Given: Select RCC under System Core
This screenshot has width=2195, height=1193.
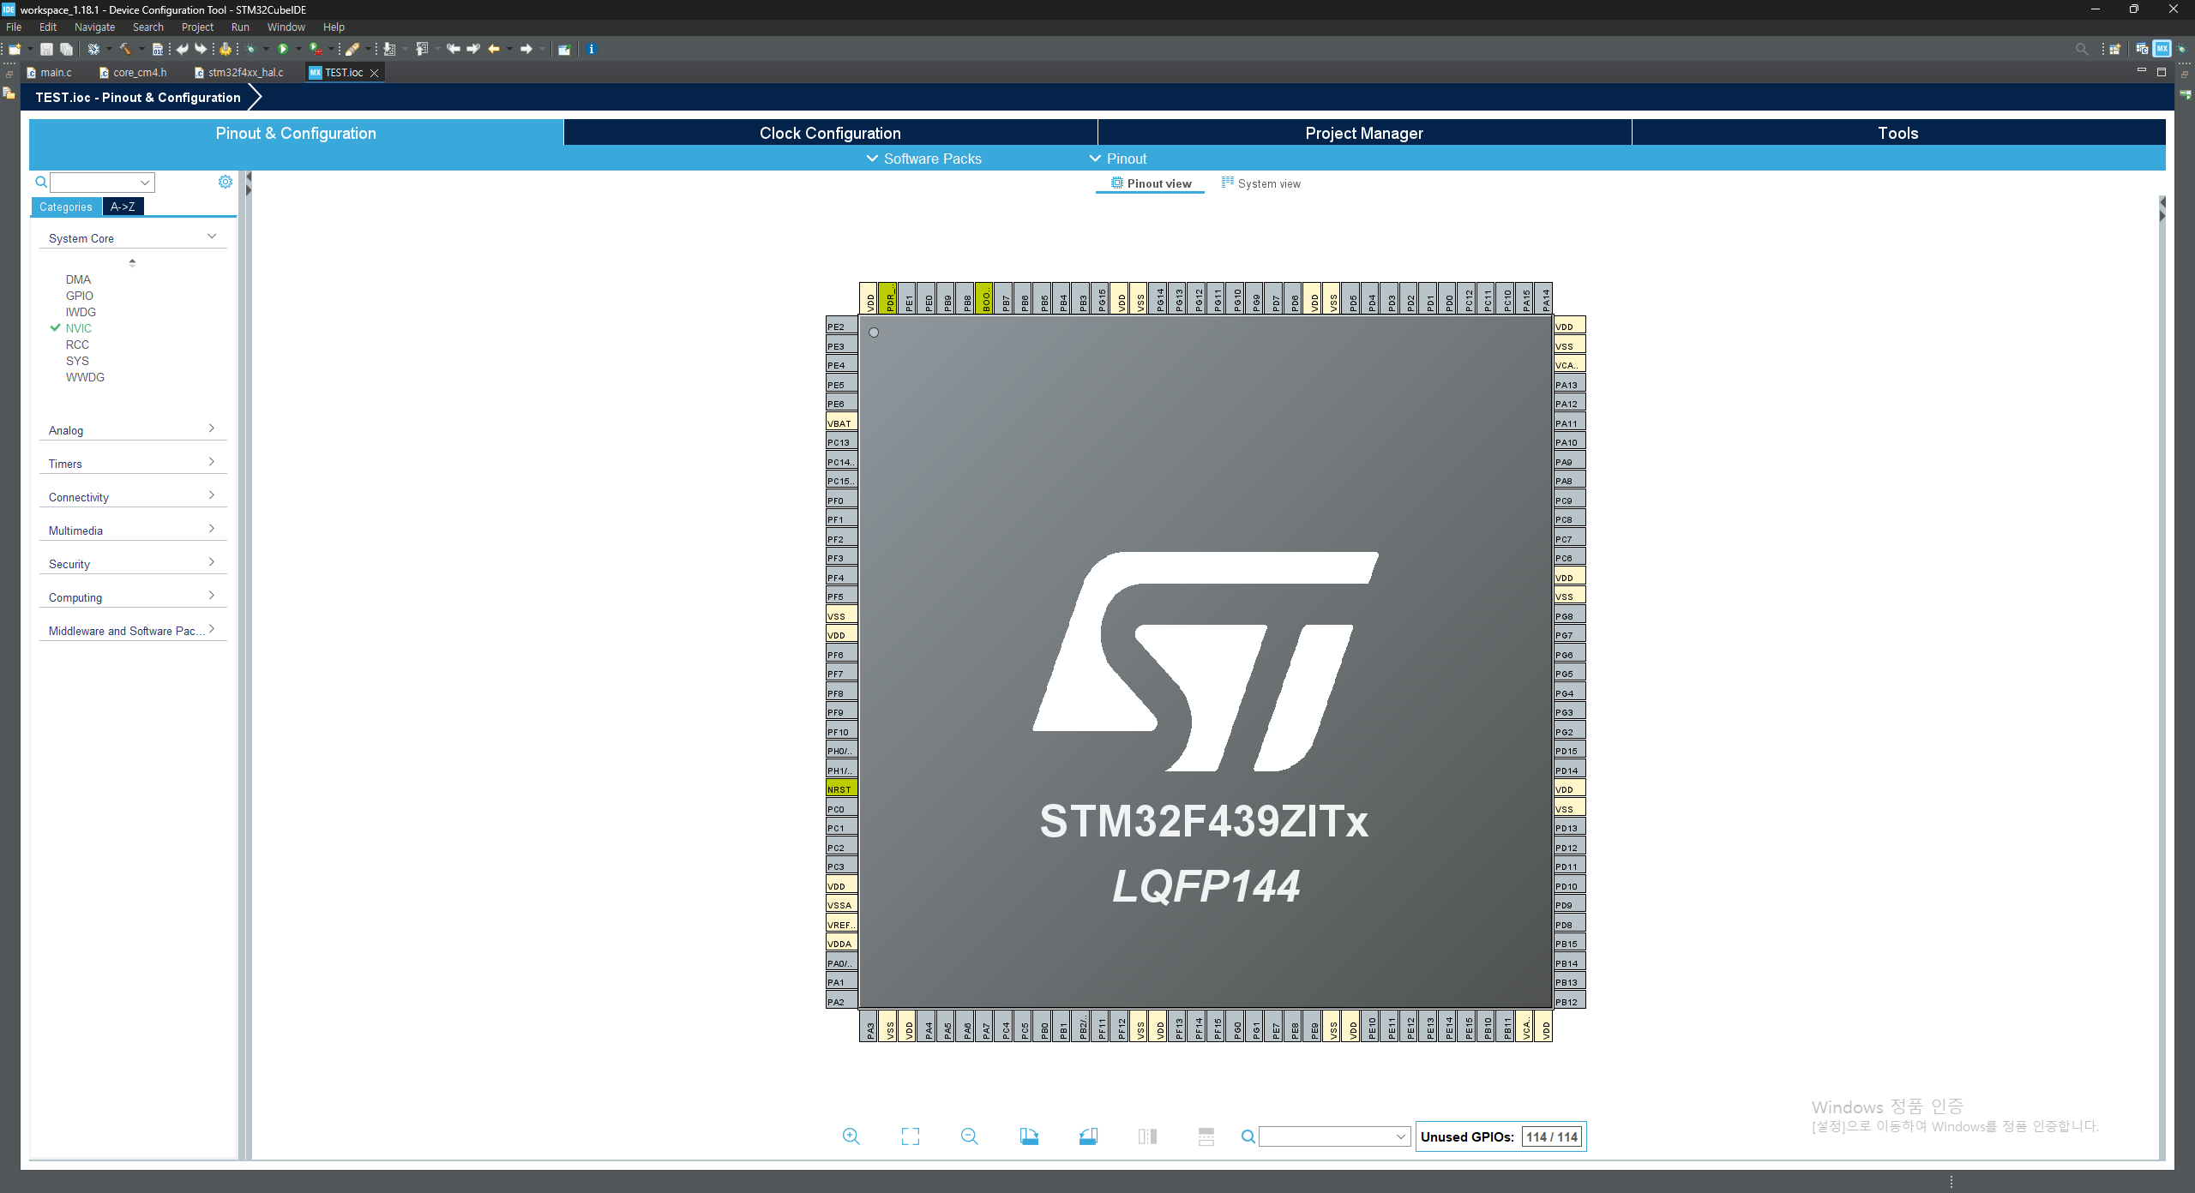Looking at the screenshot, I should tap(77, 345).
